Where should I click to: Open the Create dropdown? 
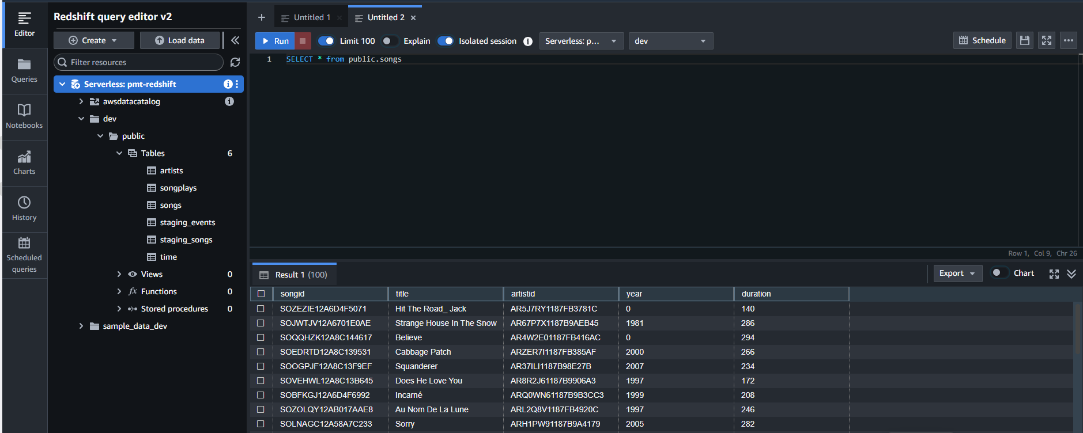94,40
